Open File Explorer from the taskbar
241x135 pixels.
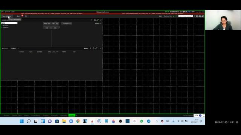(x=64, y=121)
